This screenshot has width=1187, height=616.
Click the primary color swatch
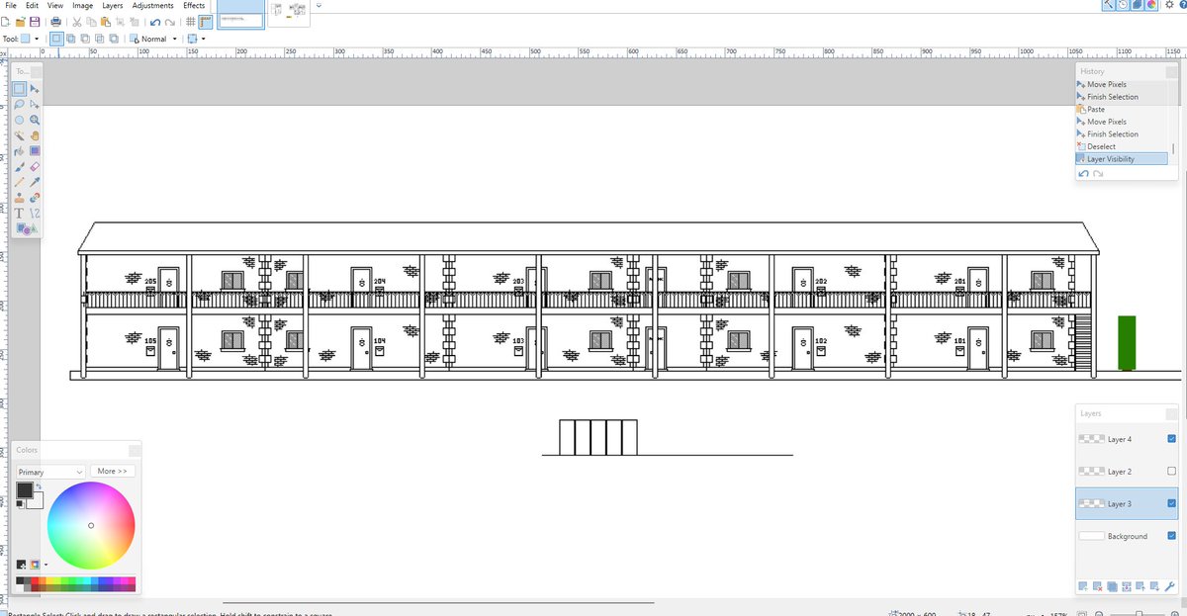pyautogui.click(x=25, y=490)
